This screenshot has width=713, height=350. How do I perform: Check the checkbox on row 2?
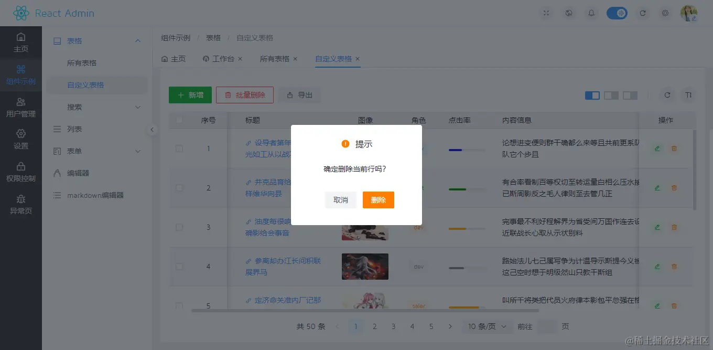(179, 188)
